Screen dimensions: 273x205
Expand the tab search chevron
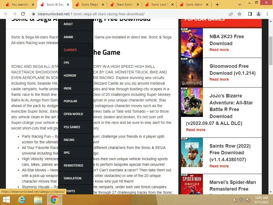(x=240, y=5)
